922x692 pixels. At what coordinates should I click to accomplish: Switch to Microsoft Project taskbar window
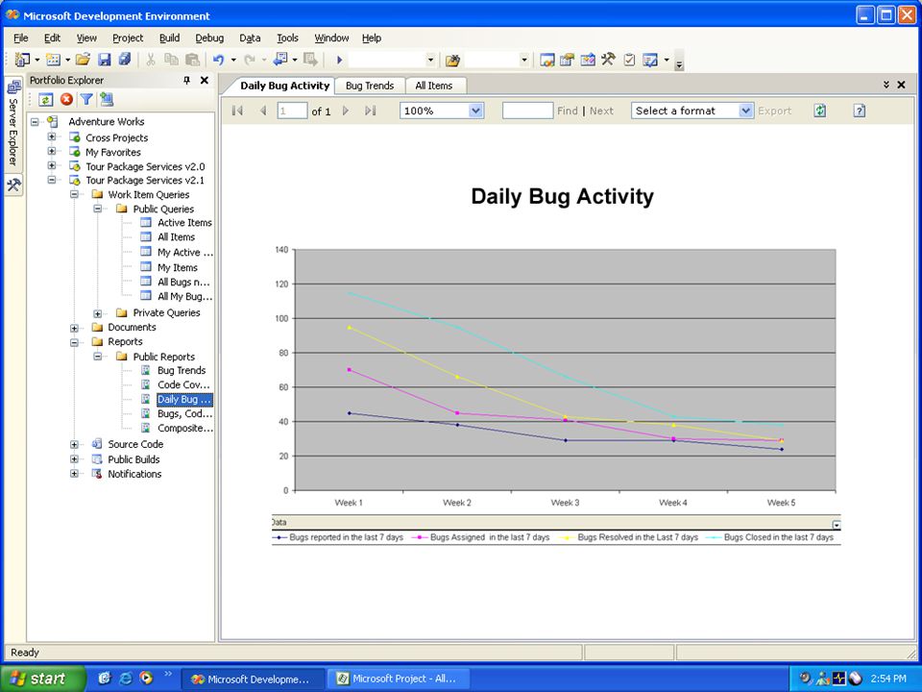397,679
